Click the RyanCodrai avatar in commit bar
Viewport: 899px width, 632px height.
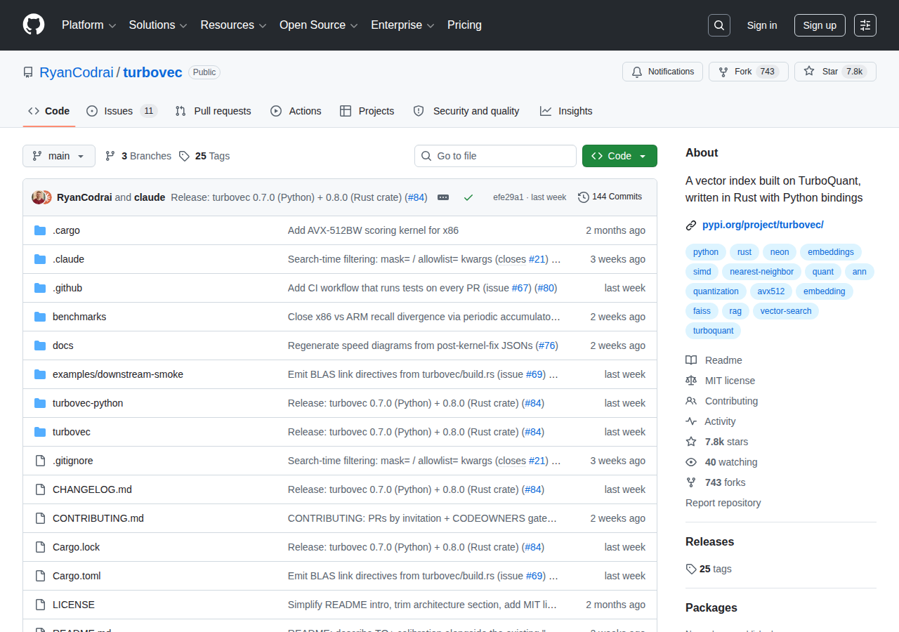39,197
